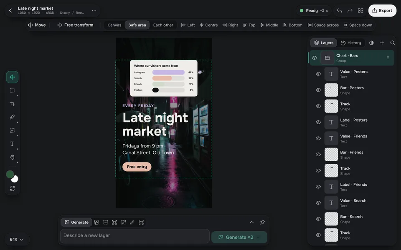Hide the Bar · Friends layer
This screenshot has height=250, width=401.
click(x=318, y=155)
